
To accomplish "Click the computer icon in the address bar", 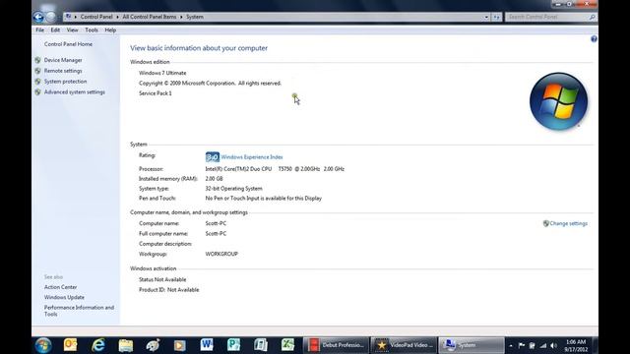I will [68, 17].
